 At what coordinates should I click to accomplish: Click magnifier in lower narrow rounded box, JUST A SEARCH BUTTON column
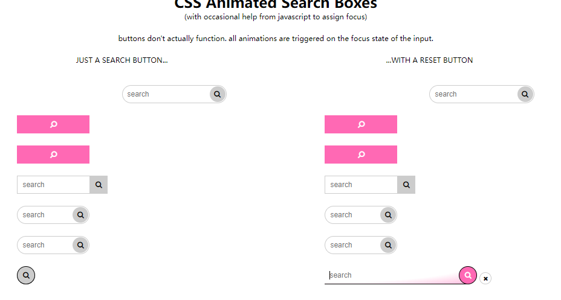80,245
